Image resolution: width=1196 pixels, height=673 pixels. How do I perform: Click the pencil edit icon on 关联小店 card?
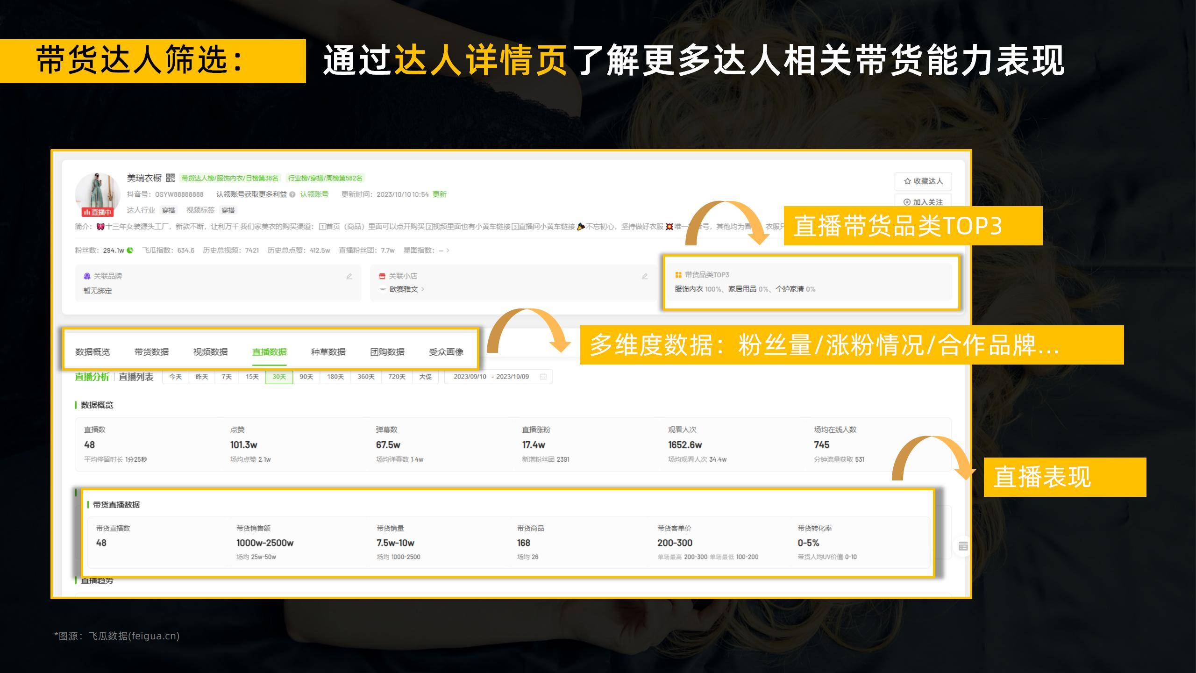point(645,276)
